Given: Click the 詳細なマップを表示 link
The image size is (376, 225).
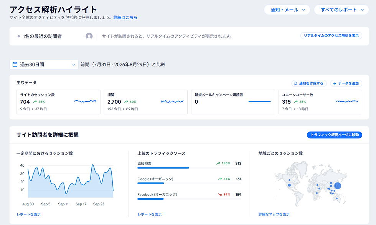Looking at the screenshot, I should point(274,214).
